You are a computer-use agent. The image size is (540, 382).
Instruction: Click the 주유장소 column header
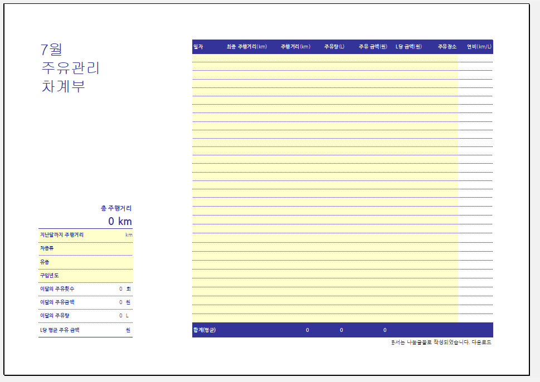coord(447,47)
